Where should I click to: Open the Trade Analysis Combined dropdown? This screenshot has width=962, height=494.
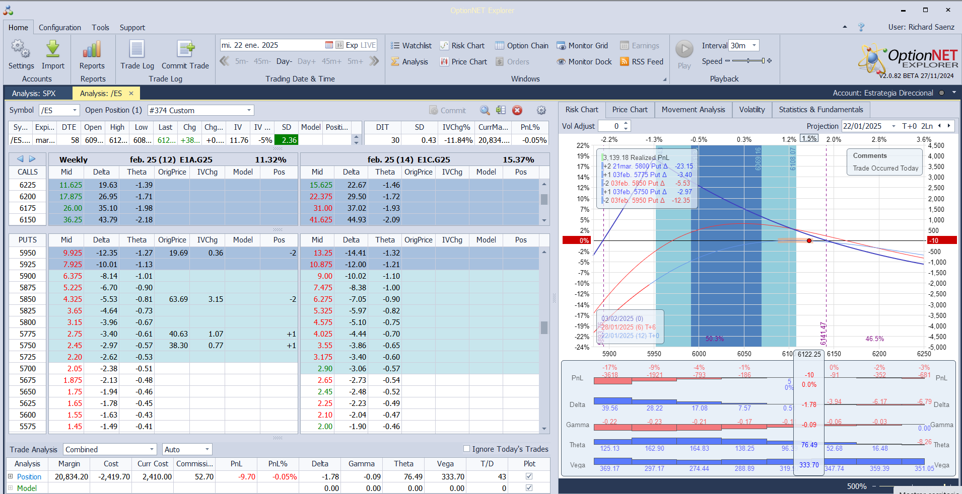point(152,449)
